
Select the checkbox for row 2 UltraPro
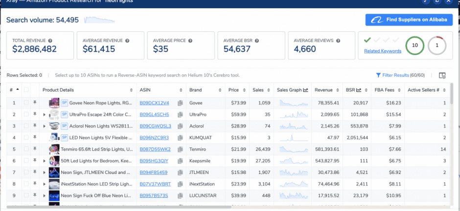[x=26, y=114]
